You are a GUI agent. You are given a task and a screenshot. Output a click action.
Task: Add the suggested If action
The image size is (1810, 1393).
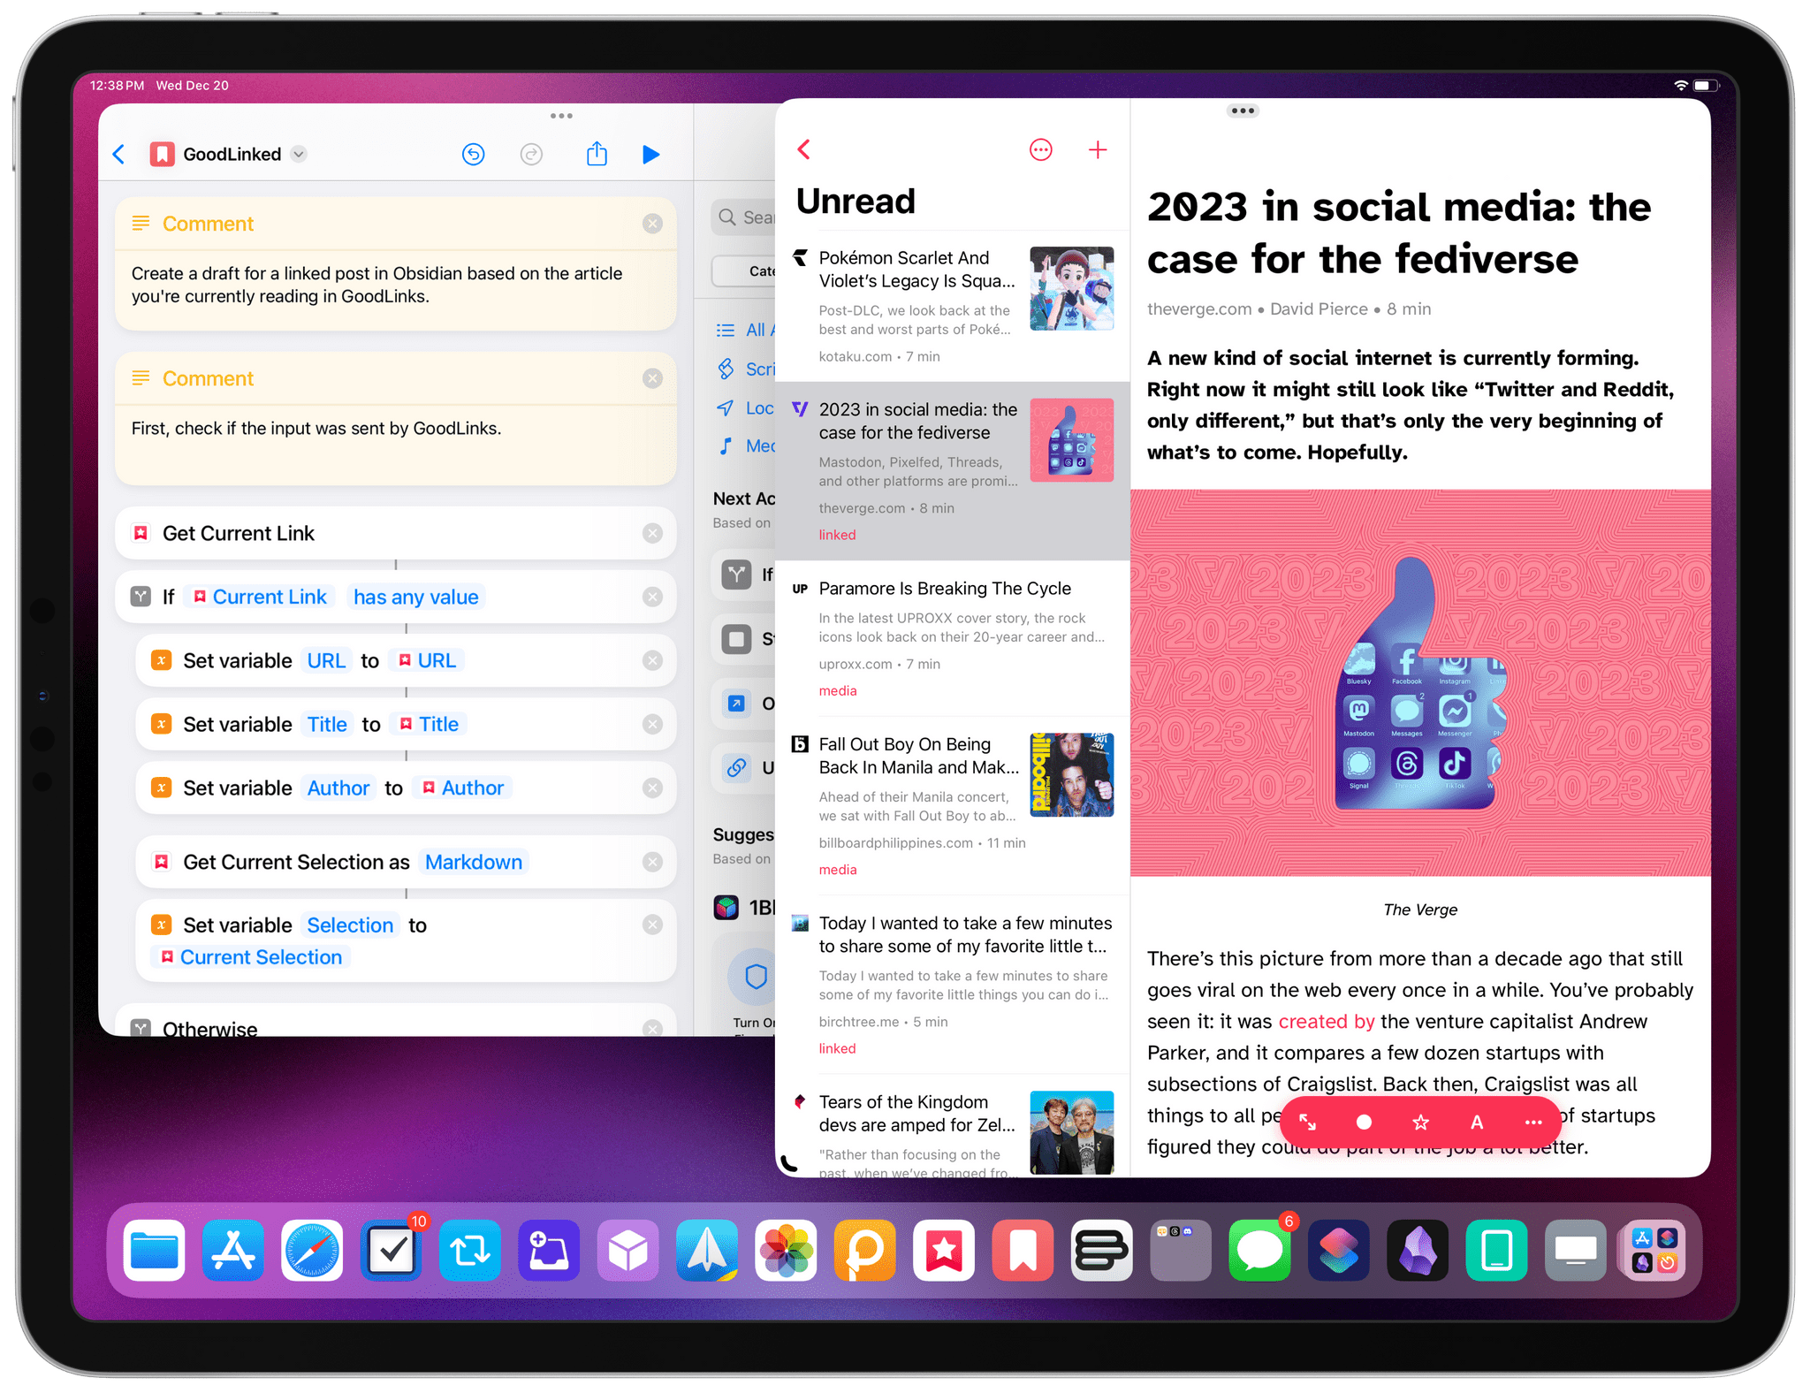click(744, 575)
